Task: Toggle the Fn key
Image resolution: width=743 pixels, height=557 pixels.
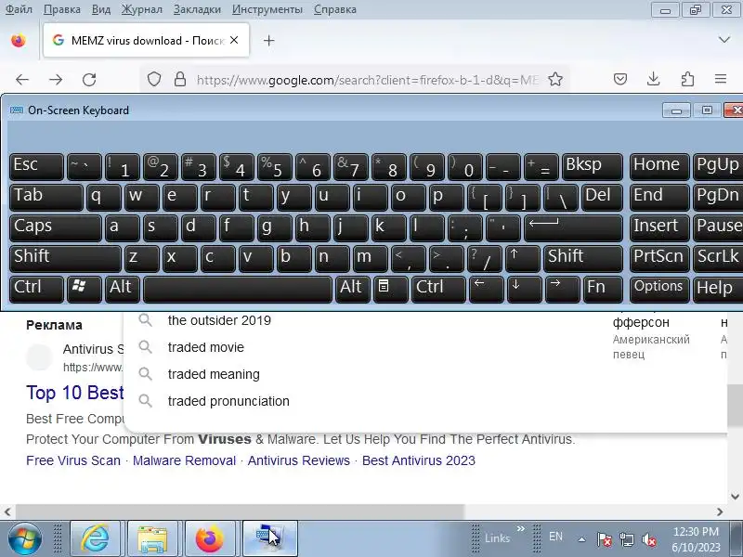Action: pos(602,290)
